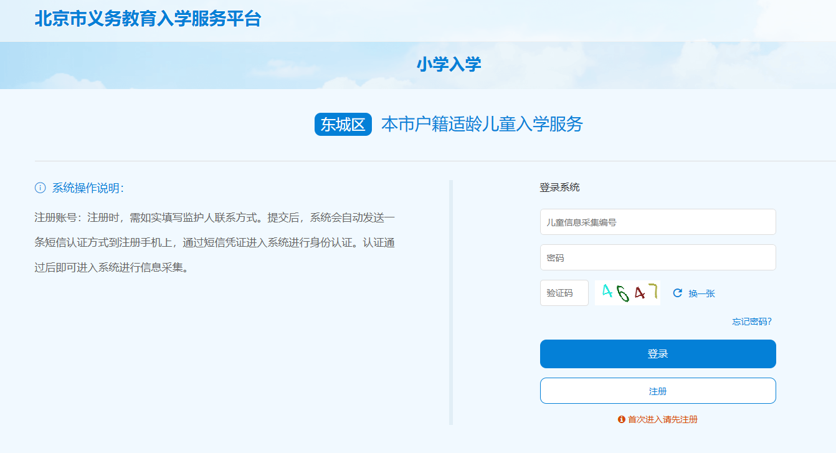Click the info icon beside 系统操作说明

[x=40, y=188]
